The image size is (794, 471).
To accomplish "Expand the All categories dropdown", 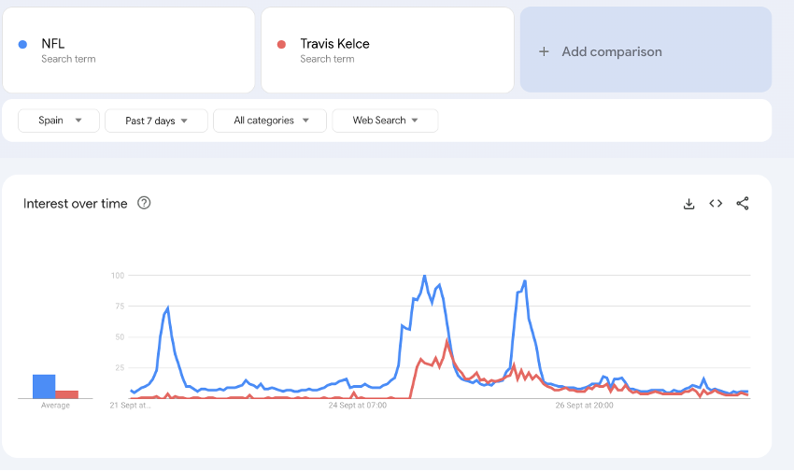I will click(270, 121).
